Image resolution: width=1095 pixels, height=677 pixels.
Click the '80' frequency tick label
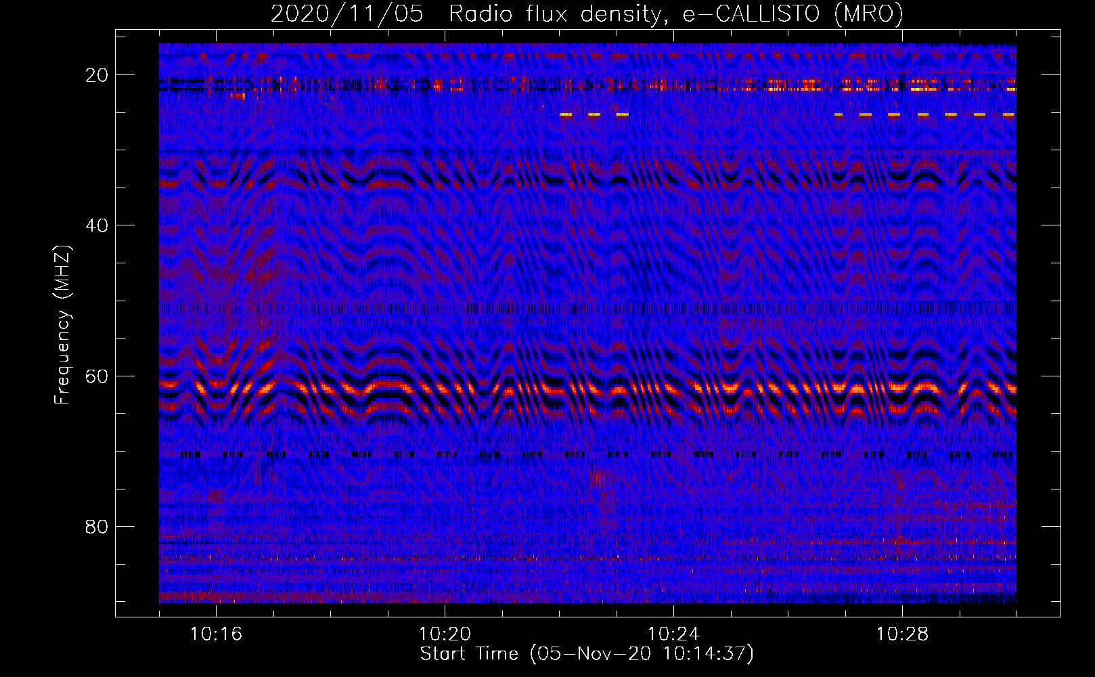click(97, 527)
